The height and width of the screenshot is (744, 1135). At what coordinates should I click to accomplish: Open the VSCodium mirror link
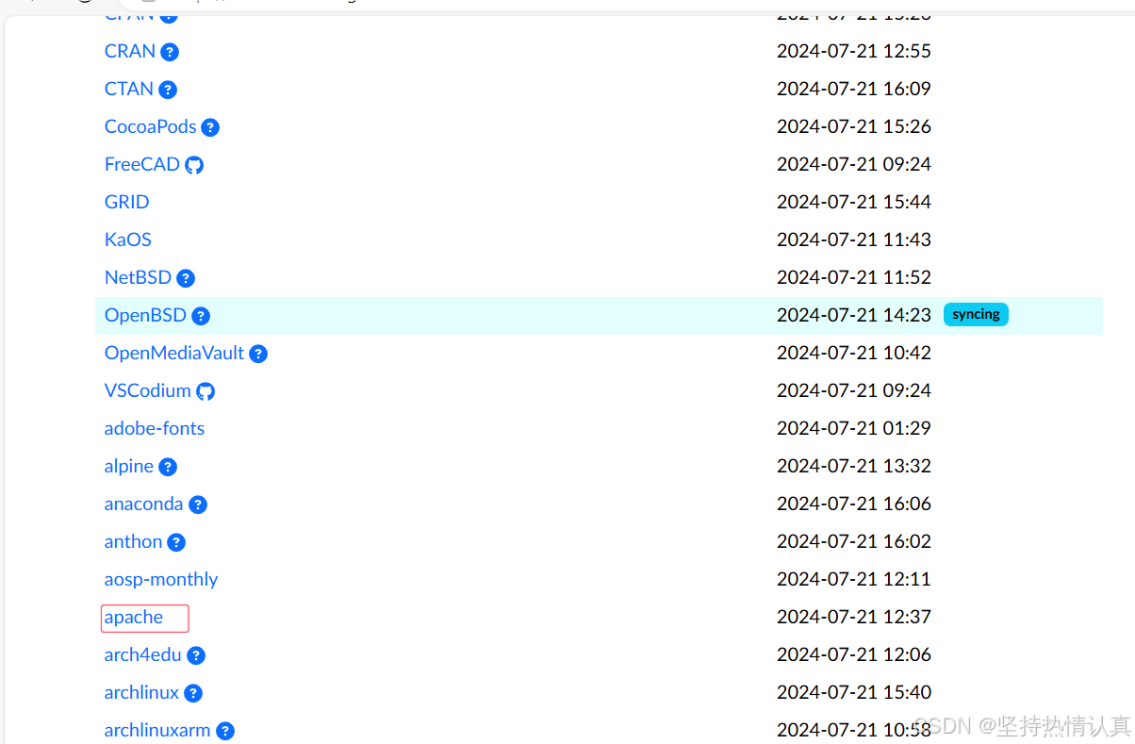coord(148,390)
